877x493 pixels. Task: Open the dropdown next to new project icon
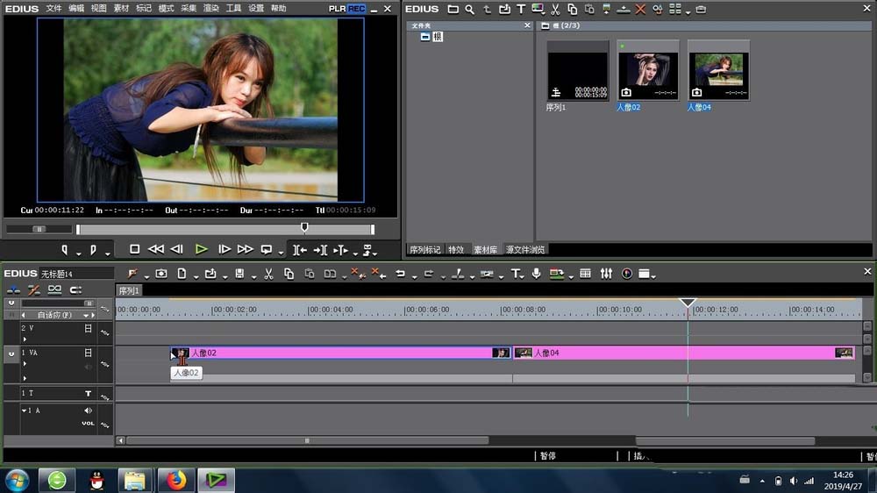click(x=196, y=276)
